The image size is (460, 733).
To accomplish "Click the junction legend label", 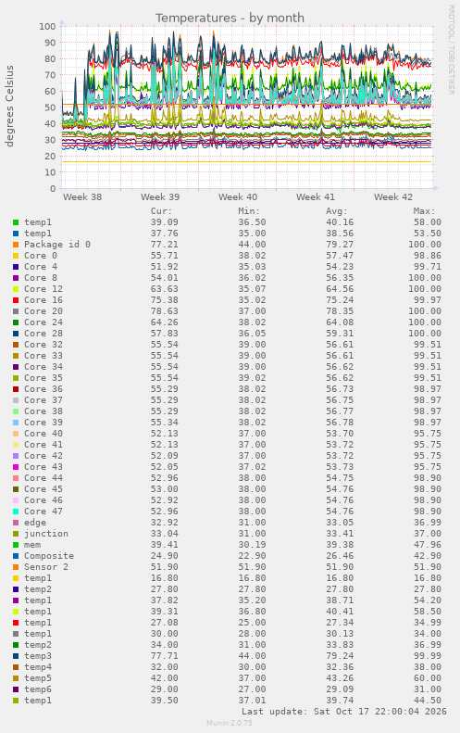I will tap(46, 534).
